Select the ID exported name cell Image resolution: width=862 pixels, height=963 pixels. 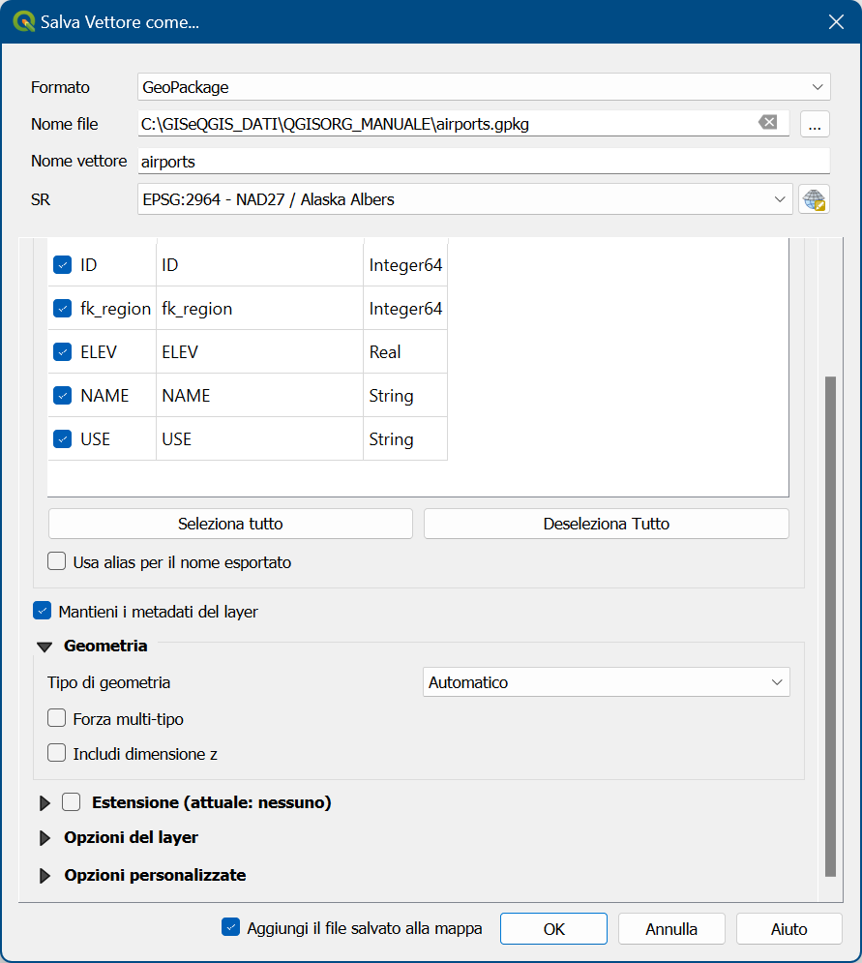tap(259, 264)
